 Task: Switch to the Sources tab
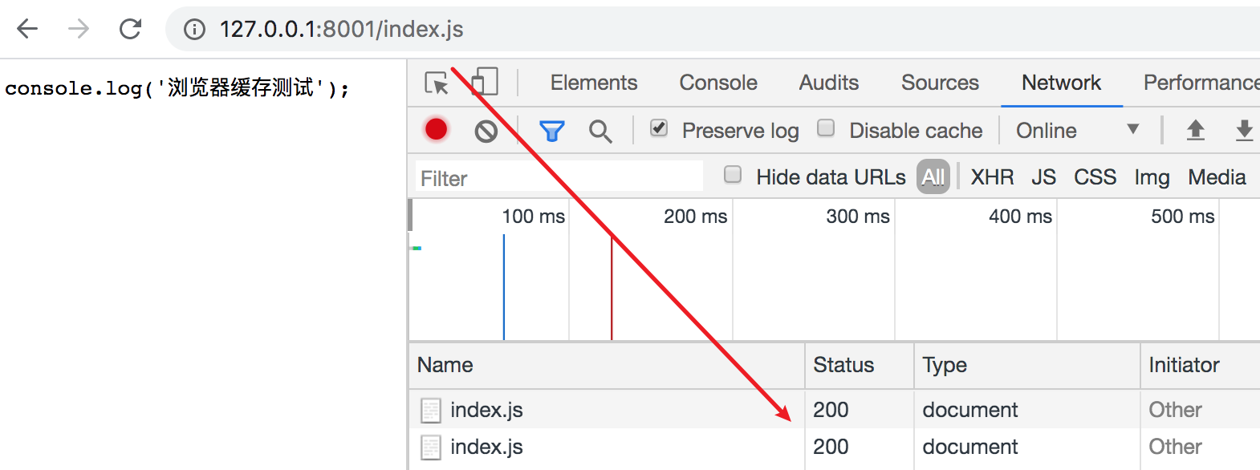pos(940,83)
